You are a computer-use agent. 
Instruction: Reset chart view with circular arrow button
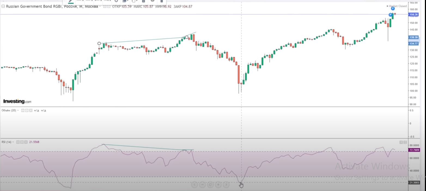(210, 185)
